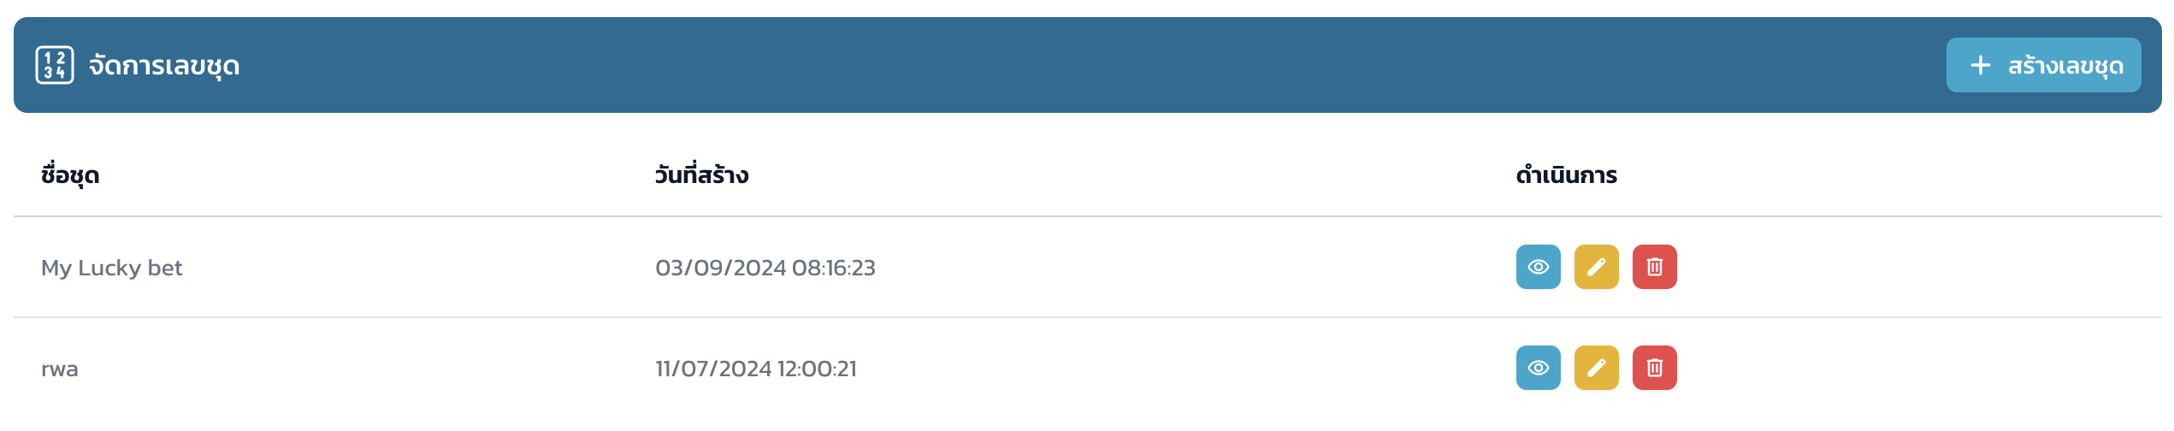Open the pencil editor for rwa
The width and height of the screenshot is (2174, 431).
1596,368
